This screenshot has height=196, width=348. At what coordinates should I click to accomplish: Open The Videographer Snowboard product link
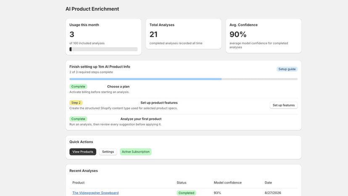95,193
